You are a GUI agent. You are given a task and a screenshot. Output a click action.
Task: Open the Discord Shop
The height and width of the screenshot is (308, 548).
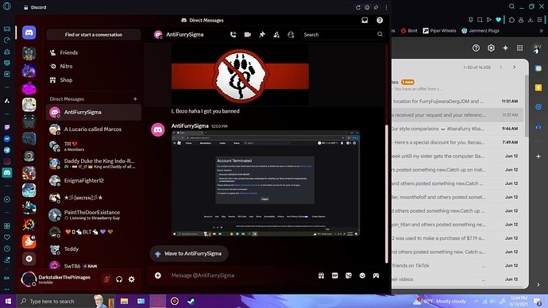coord(94,80)
